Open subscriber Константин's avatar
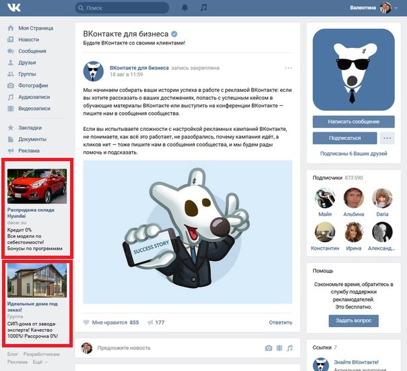This screenshot has height=371, width=407. pos(325,232)
